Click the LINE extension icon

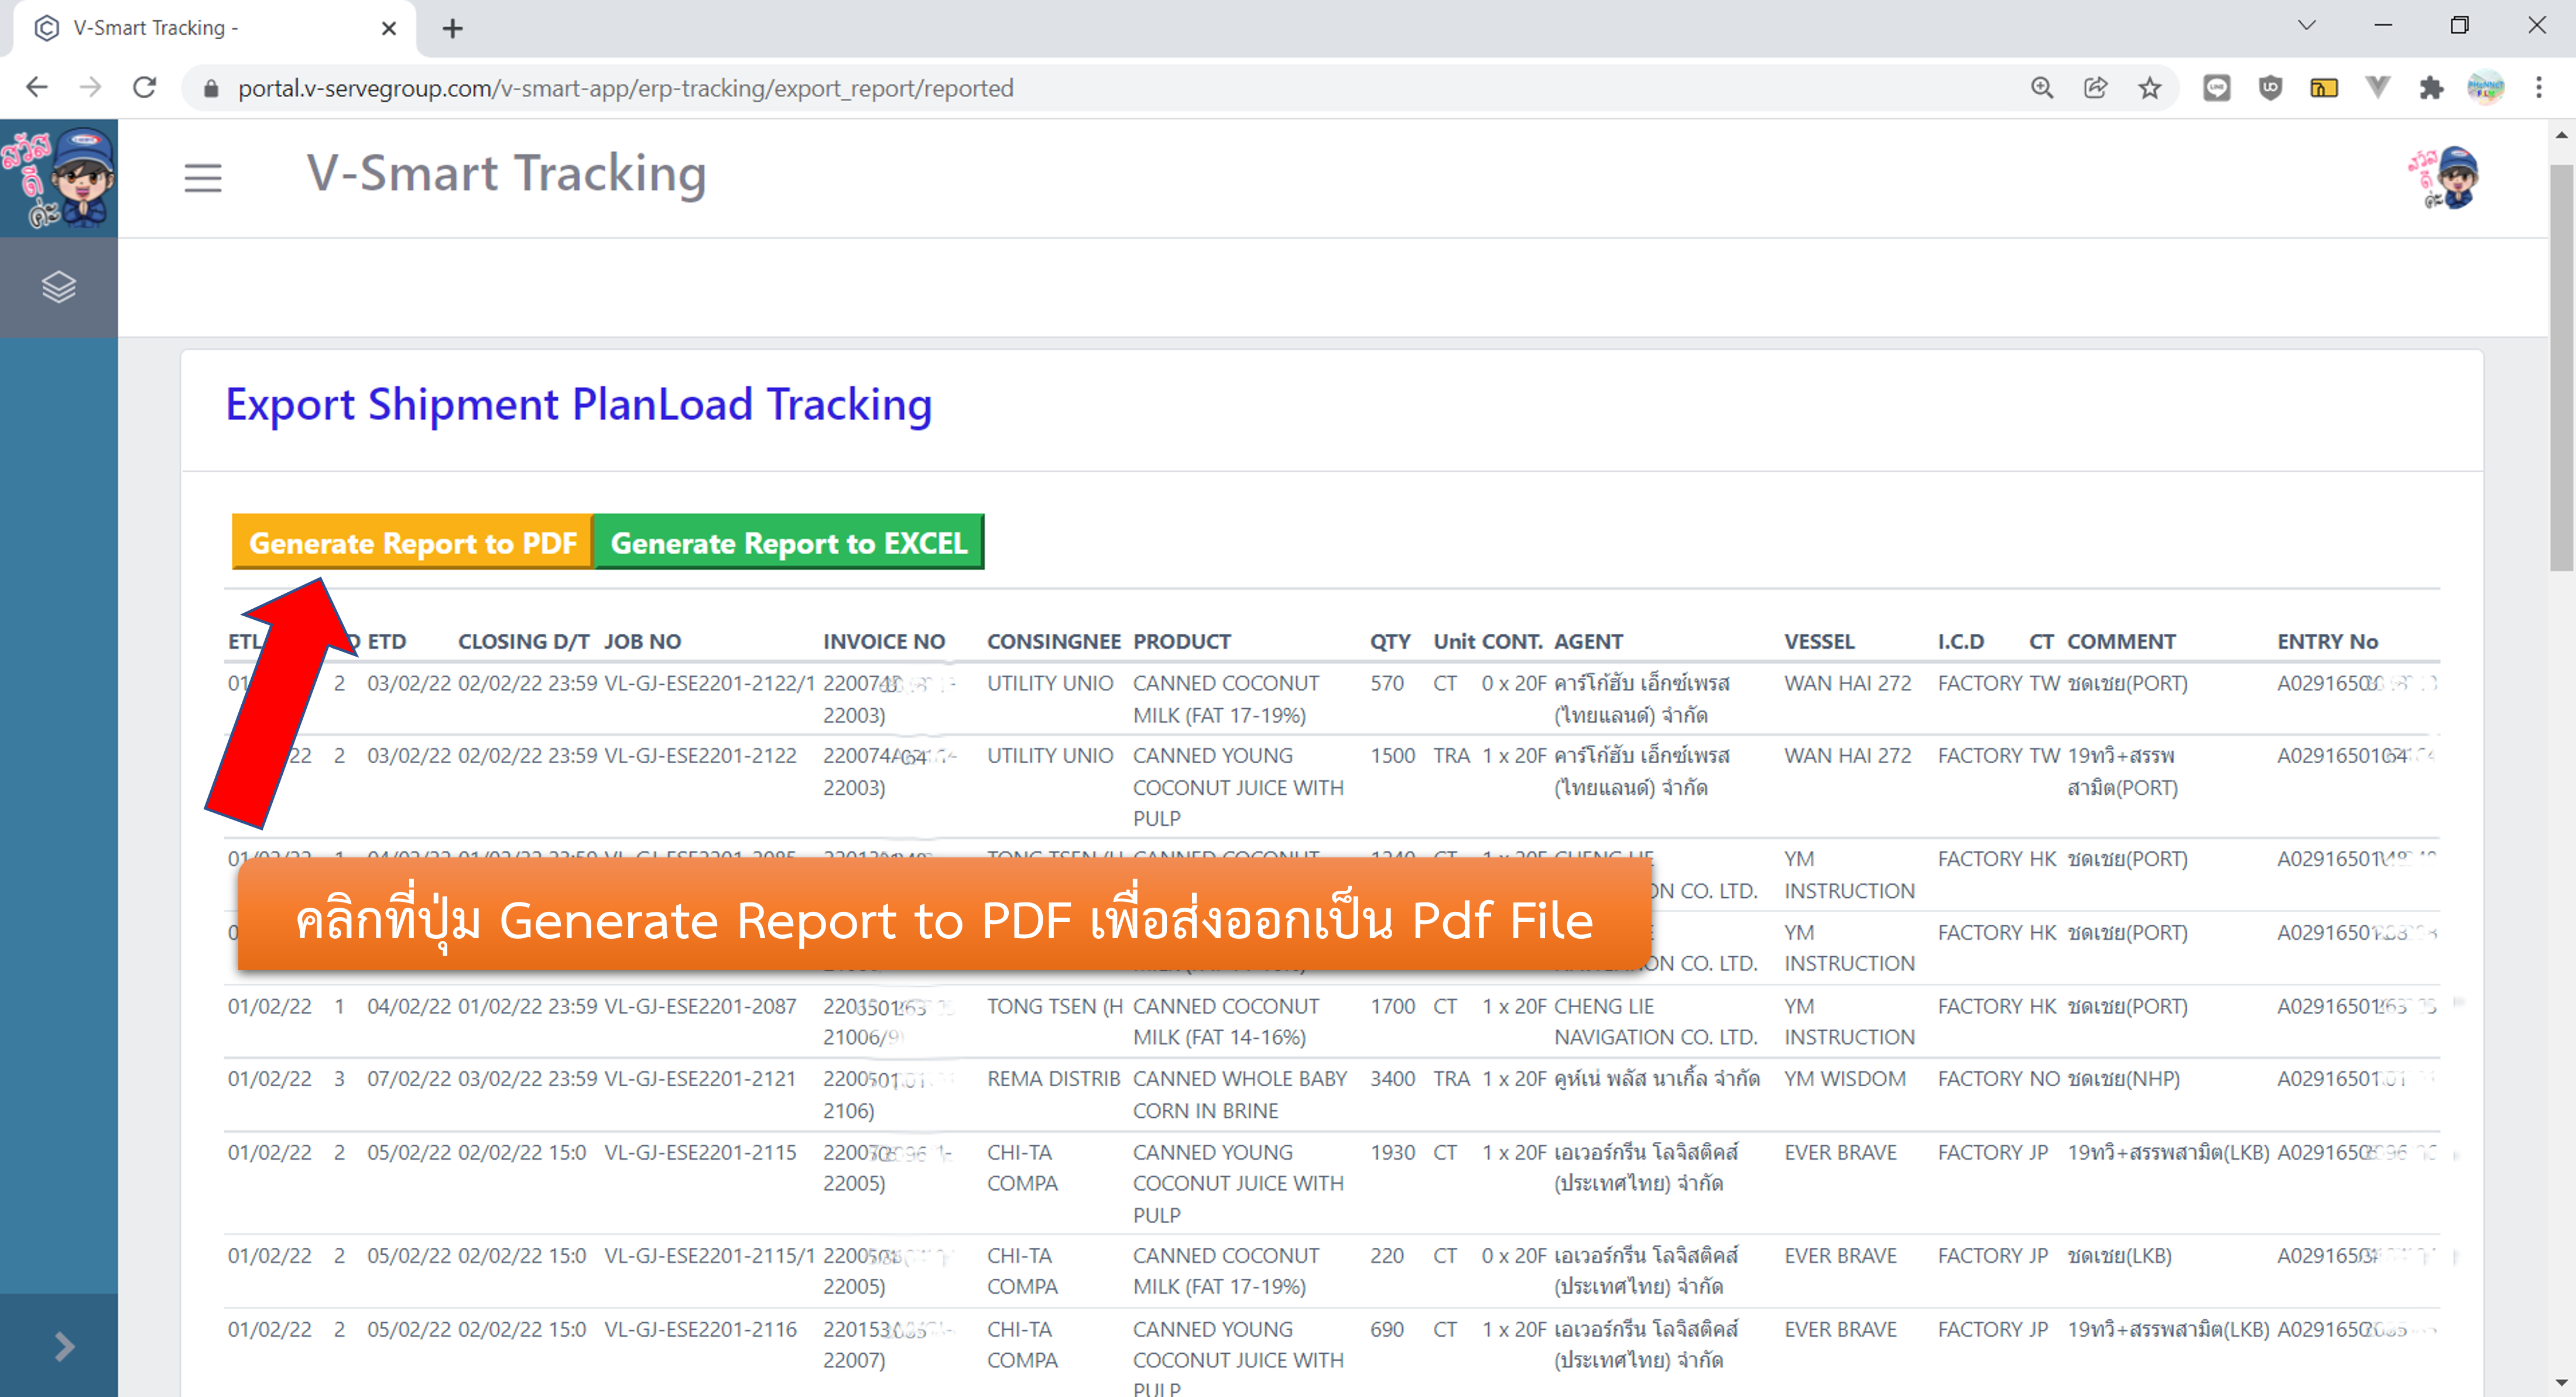2217,88
